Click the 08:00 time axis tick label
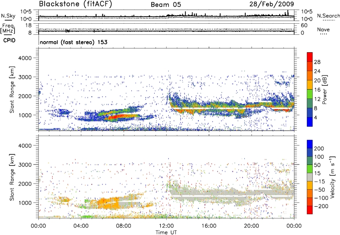This screenshot has width=340, height=235. pos(124,226)
